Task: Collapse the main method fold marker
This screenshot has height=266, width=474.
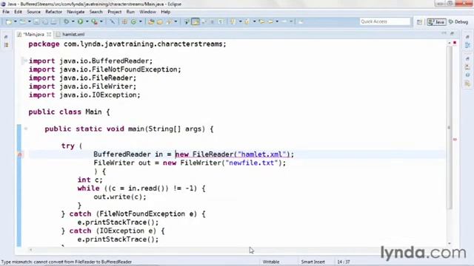Action: (x=26, y=129)
